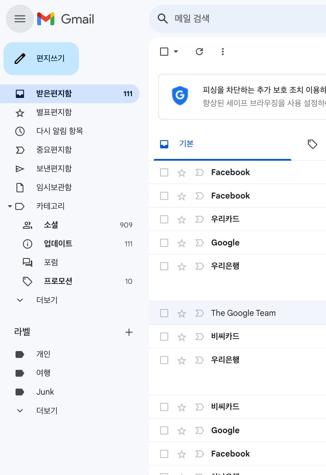Click the 프로모션 tag icon
The width and height of the screenshot is (326, 475).
point(28,281)
